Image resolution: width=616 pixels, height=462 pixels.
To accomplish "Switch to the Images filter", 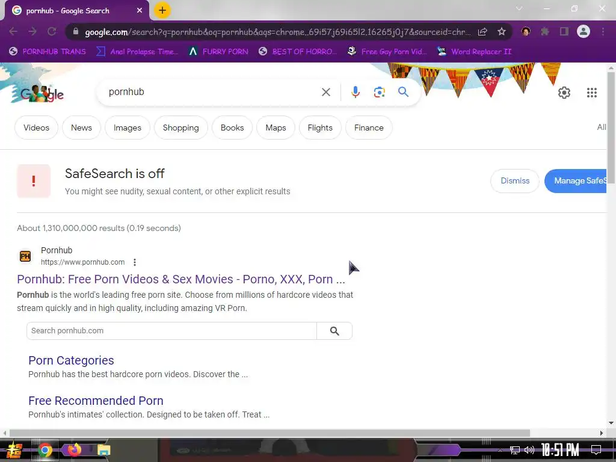I will click(128, 128).
